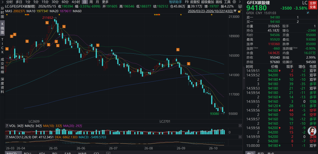Viewport: 318px width, 154px height.
Task: Close the VOL sub-chart panel
Action: [240, 126]
